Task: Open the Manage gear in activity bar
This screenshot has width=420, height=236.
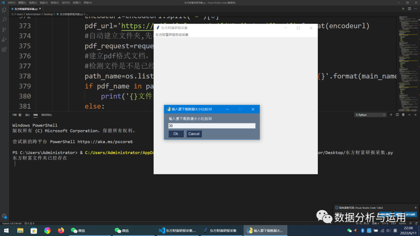Action: click(x=4, y=216)
